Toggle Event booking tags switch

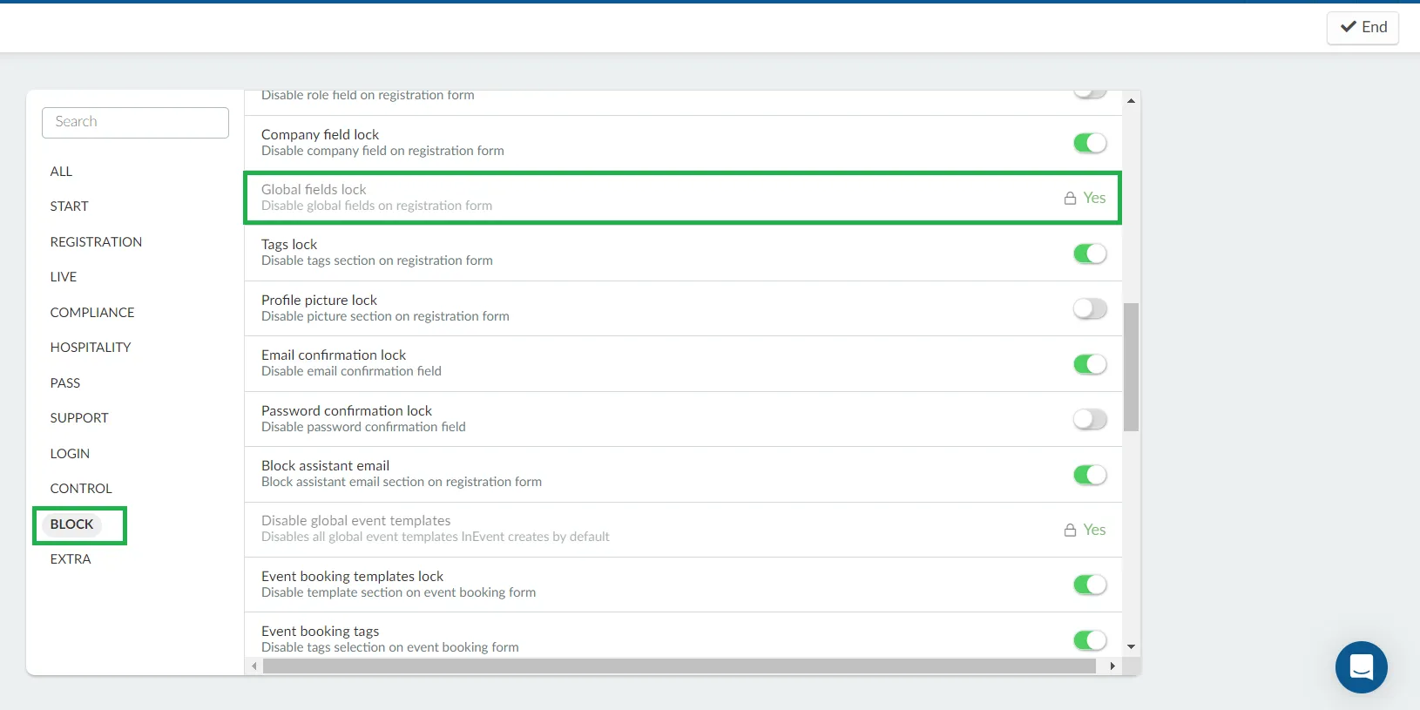(1090, 640)
